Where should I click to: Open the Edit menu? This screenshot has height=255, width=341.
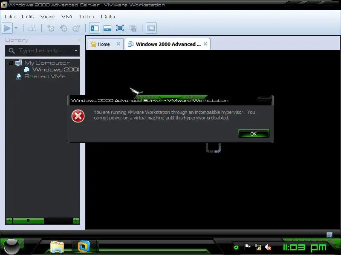pos(28,17)
